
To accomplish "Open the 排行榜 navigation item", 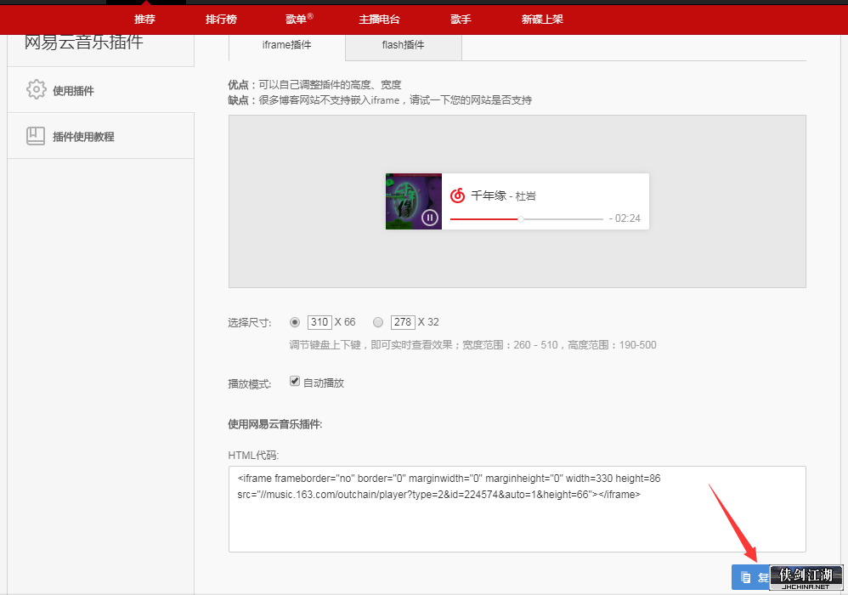I will pos(221,20).
